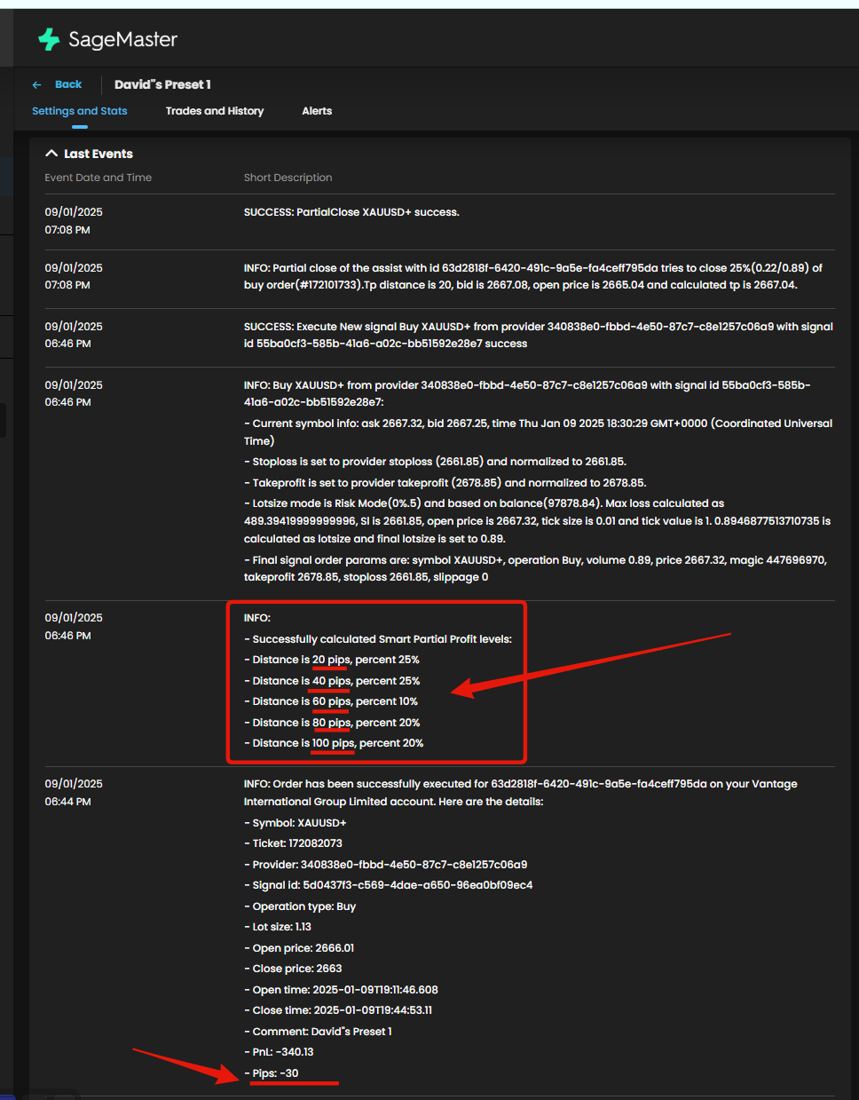The height and width of the screenshot is (1100, 859).
Task: Go back via the Back link
Action: [x=68, y=84]
